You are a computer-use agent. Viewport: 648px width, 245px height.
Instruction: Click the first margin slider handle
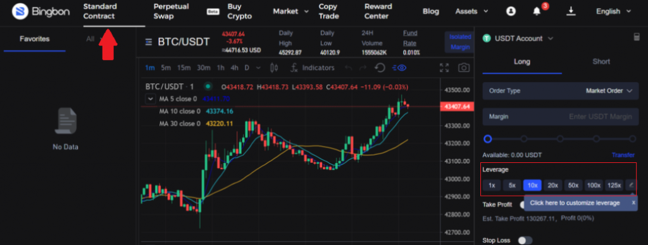click(488, 138)
